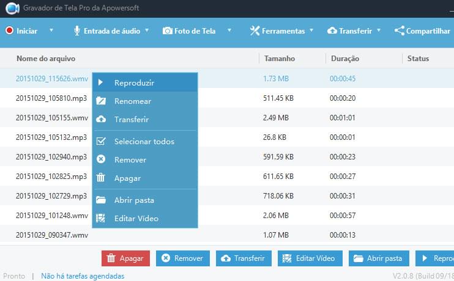Expand the Foto de Tela dropdown arrow
This screenshot has height=281, width=454.
pyautogui.click(x=229, y=31)
